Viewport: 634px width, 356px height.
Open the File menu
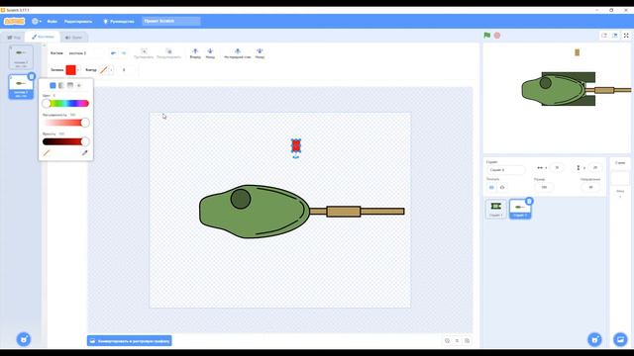[x=52, y=22]
